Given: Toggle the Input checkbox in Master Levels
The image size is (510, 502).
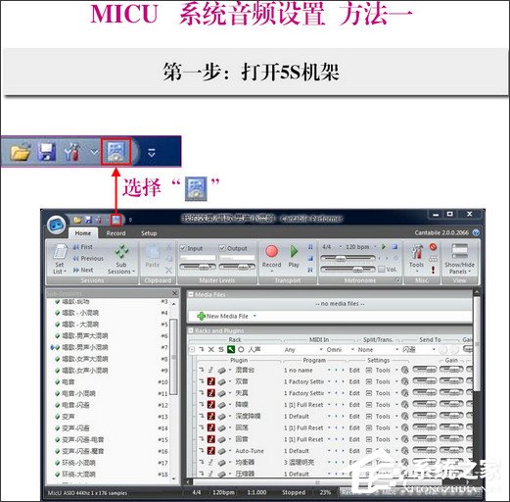Looking at the screenshot, I should (183, 248).
